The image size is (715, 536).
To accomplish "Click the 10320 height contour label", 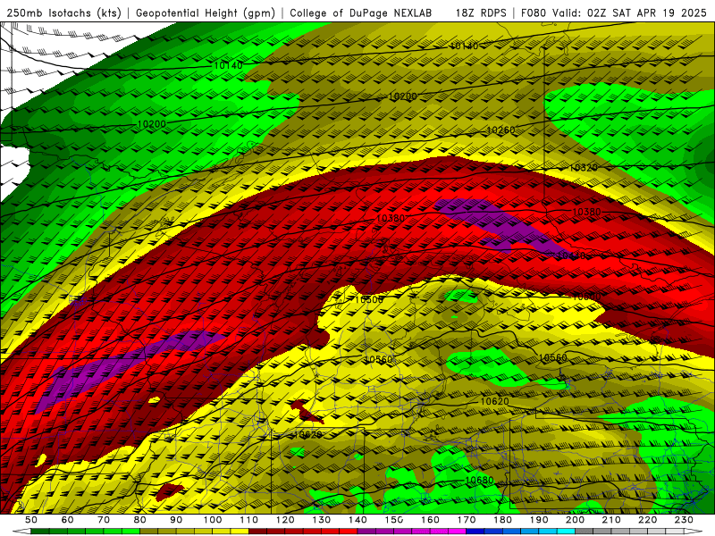I will coord(584,168).
